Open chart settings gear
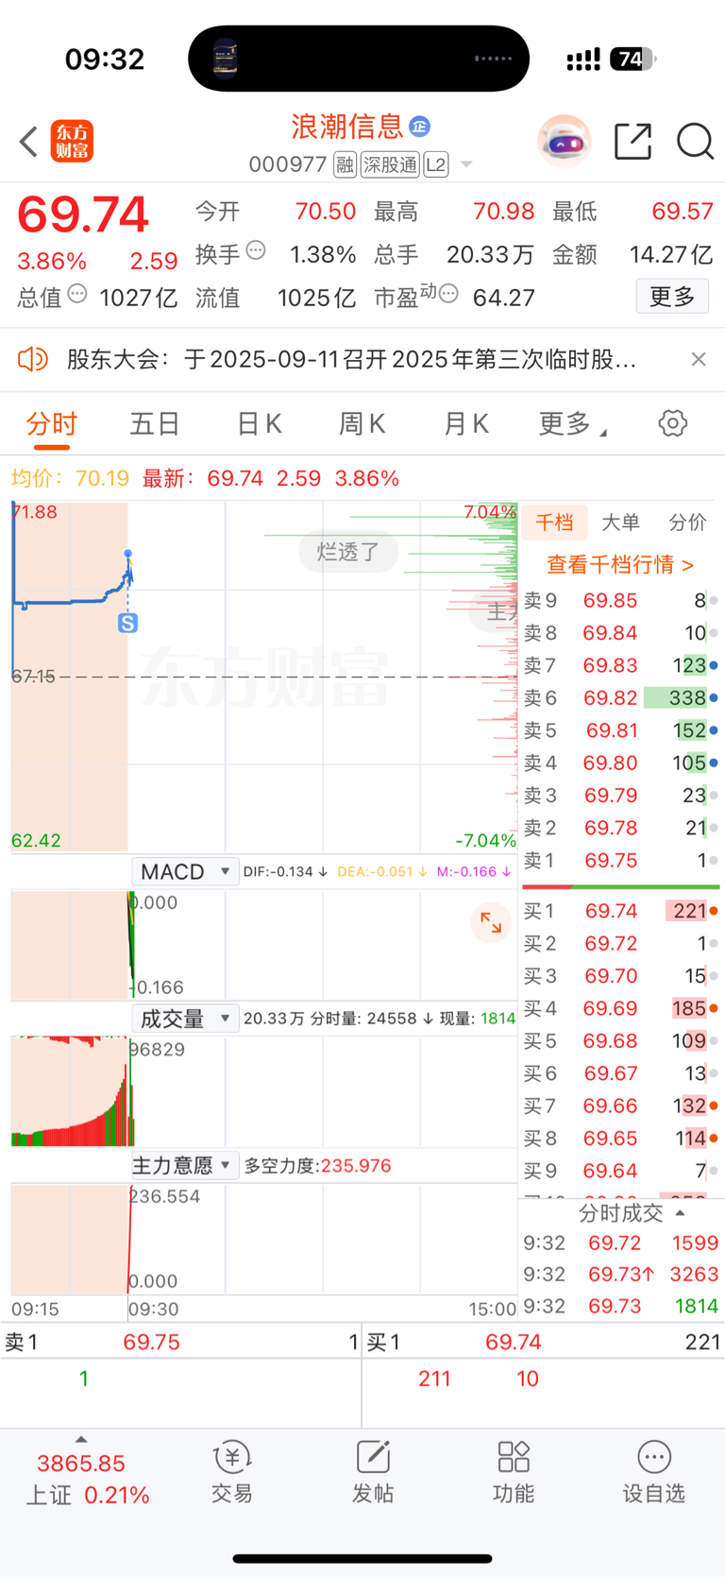 (673, 423)
